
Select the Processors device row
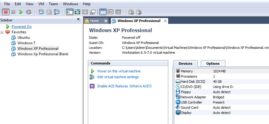point(222,76)
